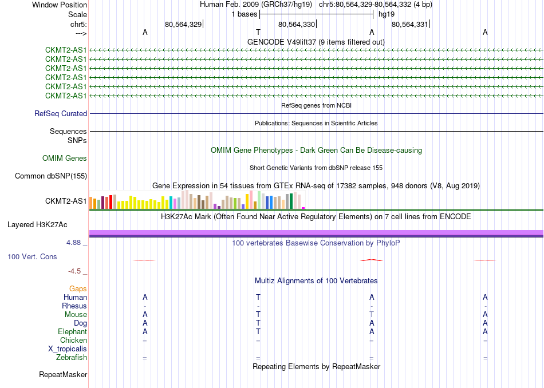This screenshot has height=388, width=544.
Task: Click the T in the Dog alignment row
Action: [x=258, y=323]
